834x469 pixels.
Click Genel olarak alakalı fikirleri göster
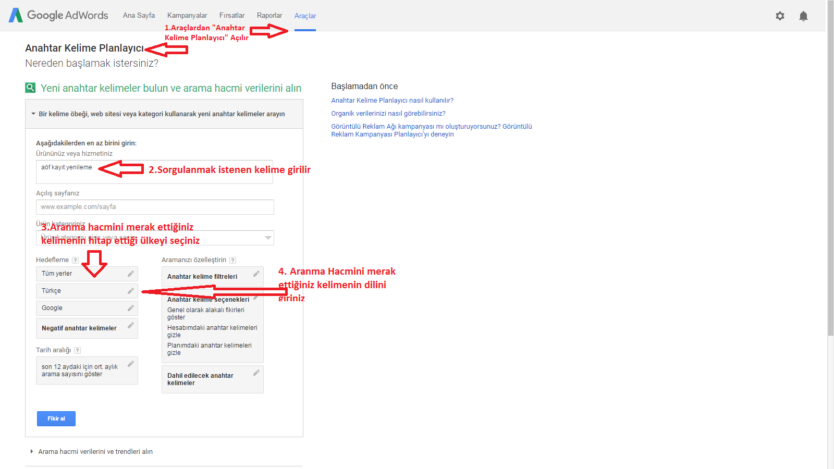click(x=206, y=313)
